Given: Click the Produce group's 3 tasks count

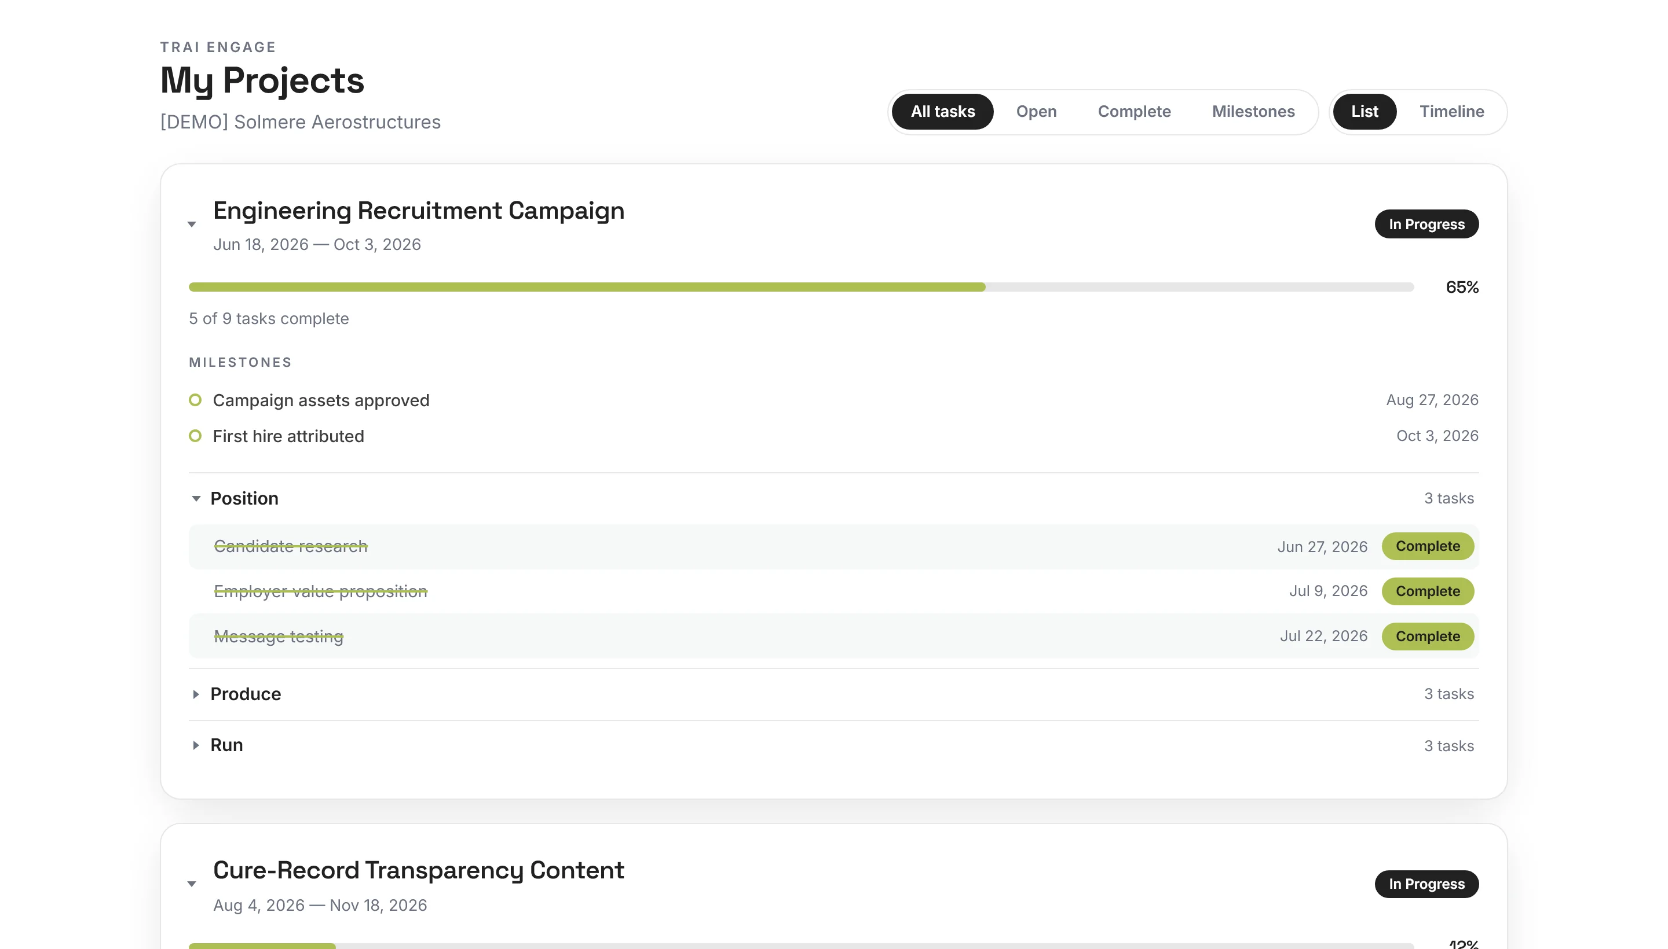Looking at the screenshot, I should pyautogui.click(x=1448, y=694).
